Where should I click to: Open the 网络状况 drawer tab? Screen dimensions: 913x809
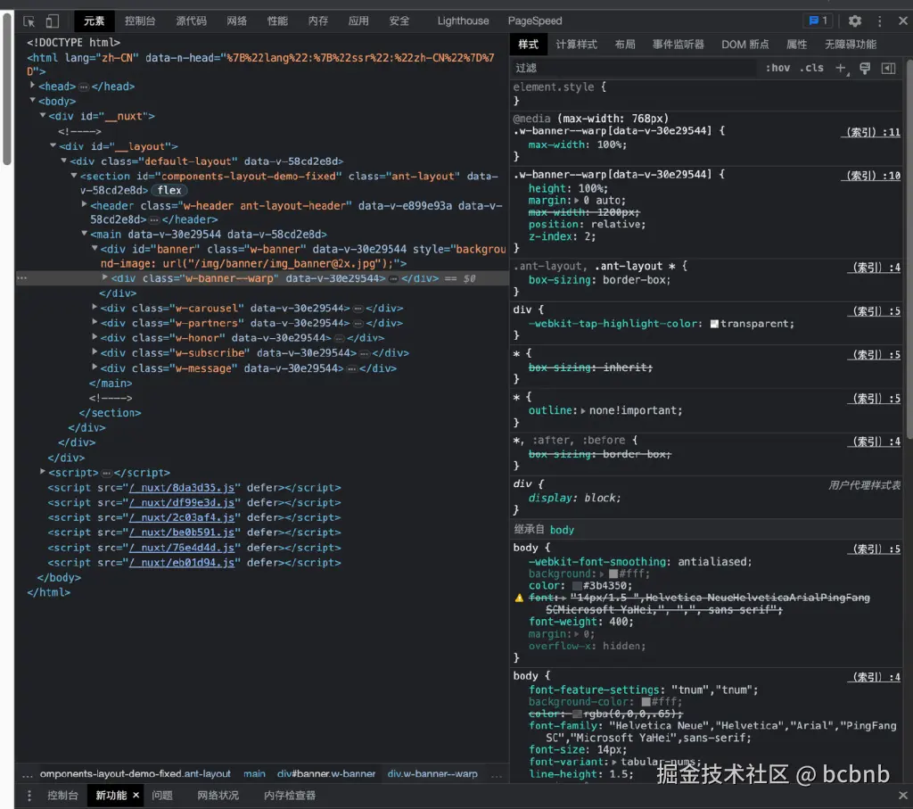(218, 795)
